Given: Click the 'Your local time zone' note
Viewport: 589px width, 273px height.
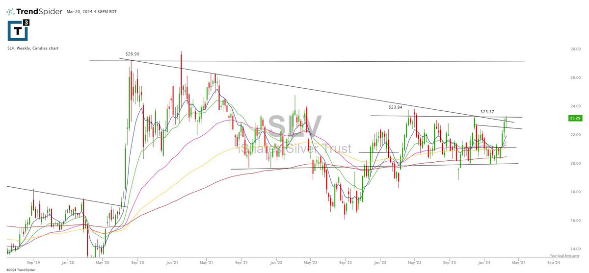Looking at the screenshot, I should [565, 256].
